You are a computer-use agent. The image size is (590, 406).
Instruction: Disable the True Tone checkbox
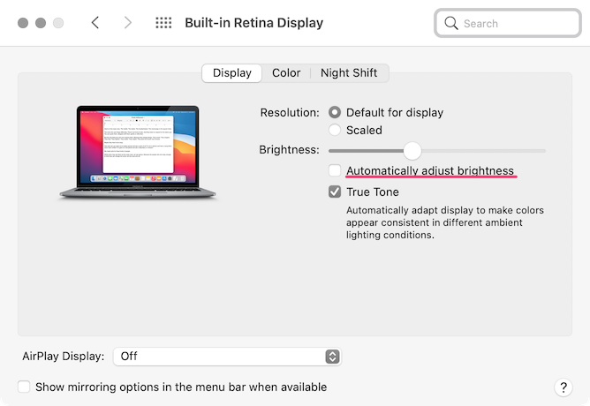[335, 192]
